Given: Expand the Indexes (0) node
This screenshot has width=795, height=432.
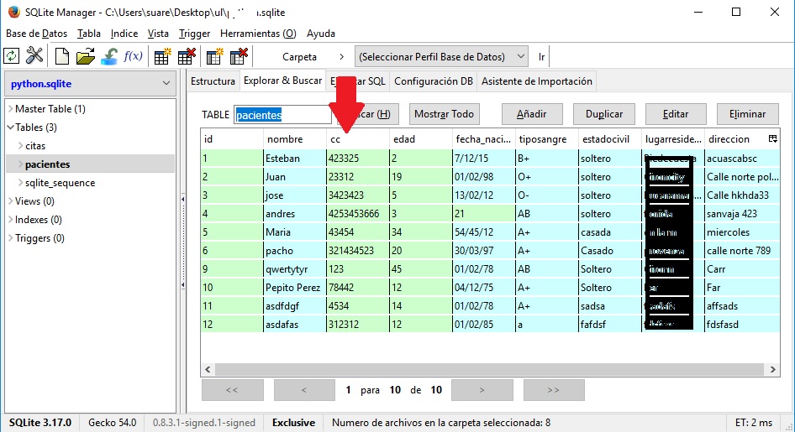Looking at the screenshot, I should coord(11,220).
